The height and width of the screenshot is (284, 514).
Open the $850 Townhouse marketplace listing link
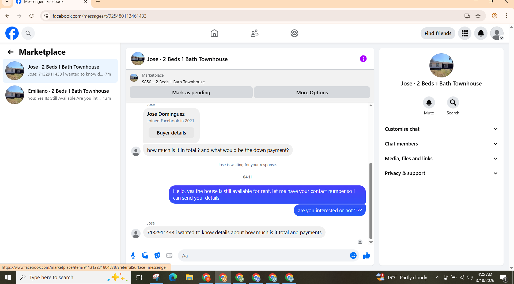[173, 82]
